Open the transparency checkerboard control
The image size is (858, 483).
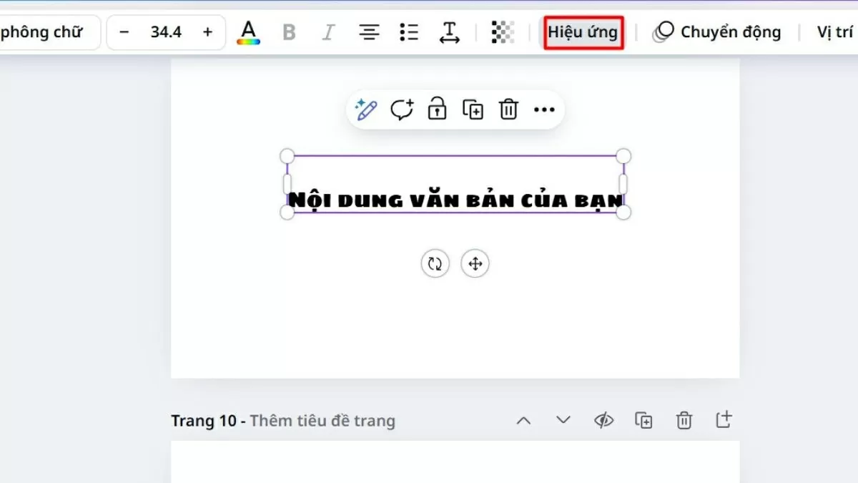(x=503, y=31)
